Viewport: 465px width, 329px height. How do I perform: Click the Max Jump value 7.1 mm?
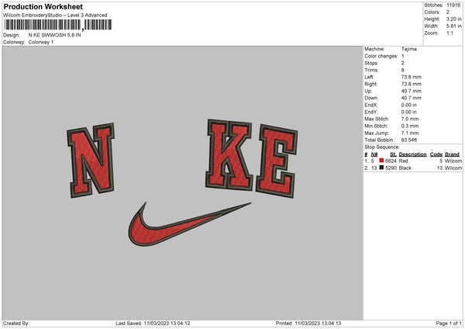(x=410, y=133)
